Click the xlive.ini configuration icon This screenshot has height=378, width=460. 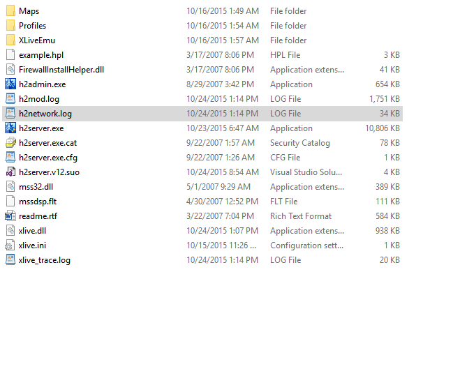tap(10, 245)
